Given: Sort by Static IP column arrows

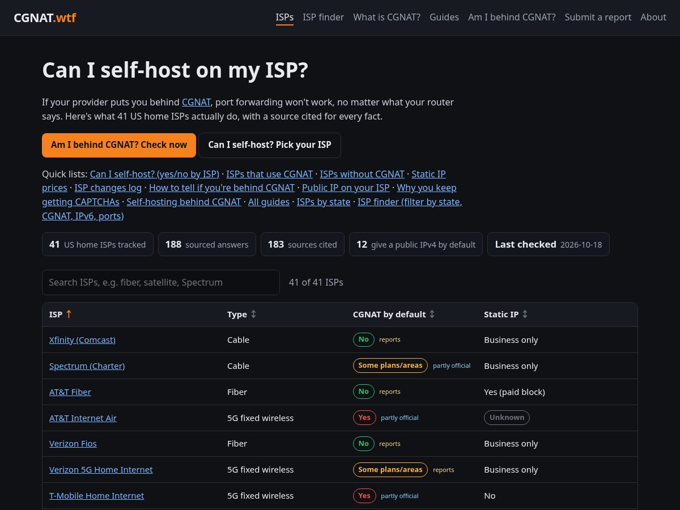Looking at the screenshot, I should [x=525, y=314].
